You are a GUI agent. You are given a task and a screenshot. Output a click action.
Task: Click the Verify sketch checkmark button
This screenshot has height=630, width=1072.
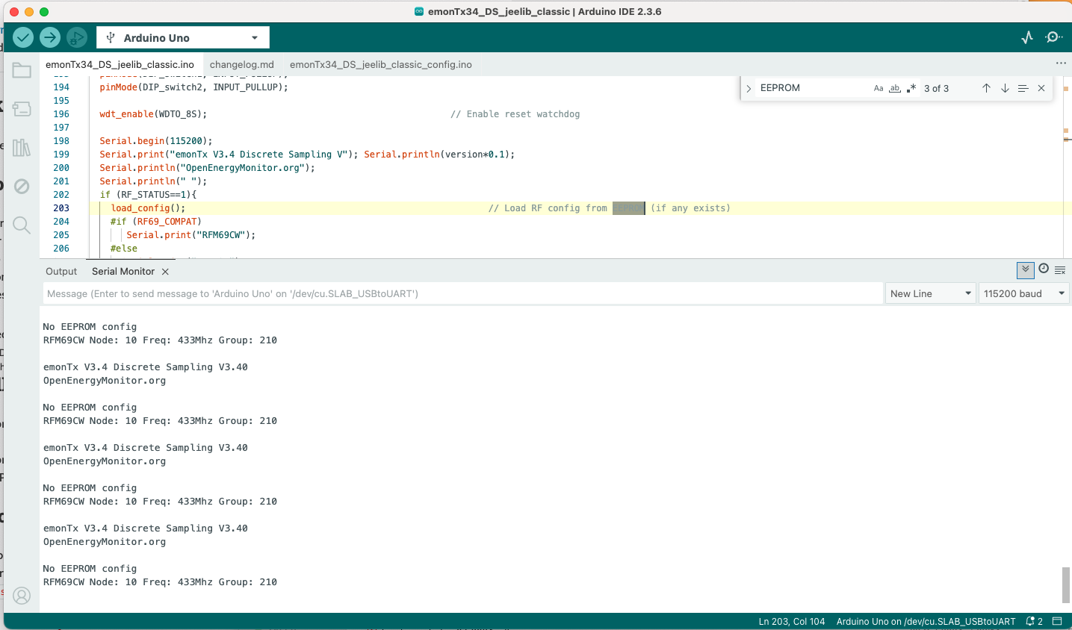[23, 37]
